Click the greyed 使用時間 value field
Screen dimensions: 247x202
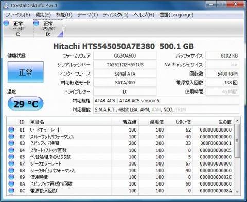[222, 92]
